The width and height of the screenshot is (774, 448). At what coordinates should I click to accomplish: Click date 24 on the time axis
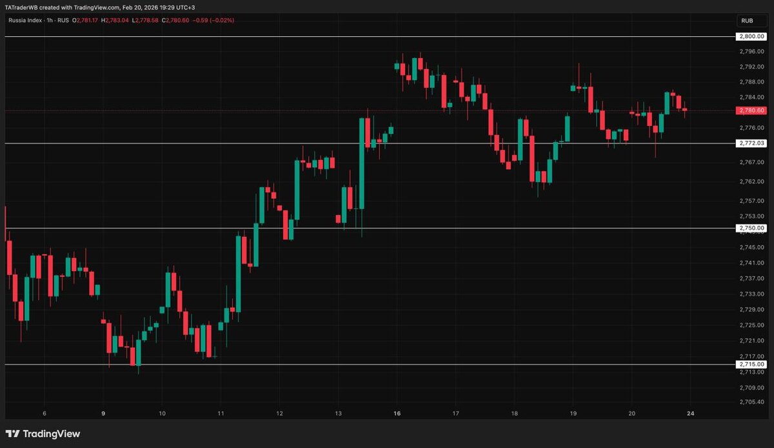[690, 413]
